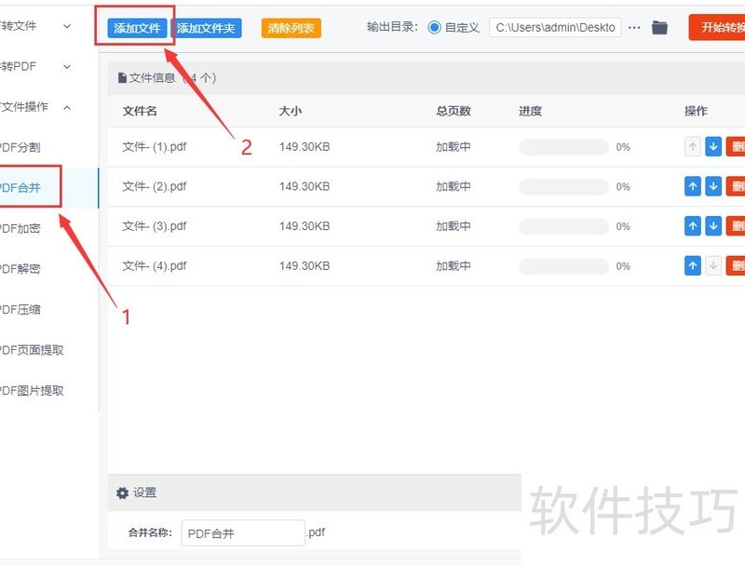Click progress bar of 文件- (1).pdf
Image resolution: width=745 pixels, height=566 pixels.
(564, 147)
